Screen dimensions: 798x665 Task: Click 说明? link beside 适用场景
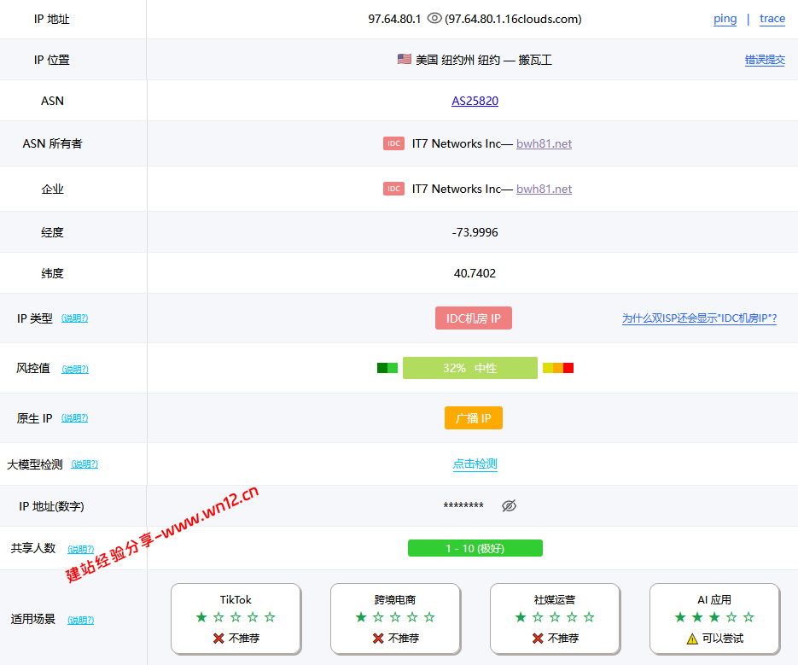81,621
